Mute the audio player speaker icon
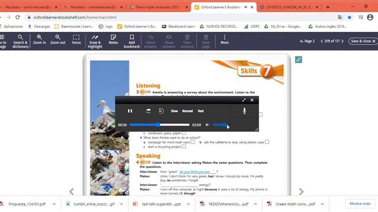Viewport: 378px width, 212px height. point(207,125)
